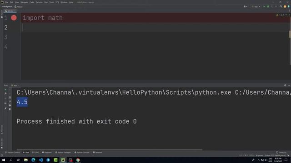Viewport: 291px width, 163px height.
Task: Clear all console output trash icon
Action: (10, 109)
